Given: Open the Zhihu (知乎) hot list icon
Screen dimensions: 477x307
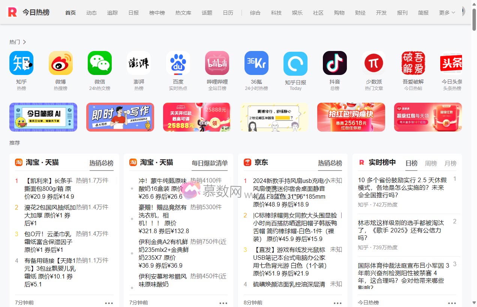Looking at the screenshot, I should (x=21, y=63).
